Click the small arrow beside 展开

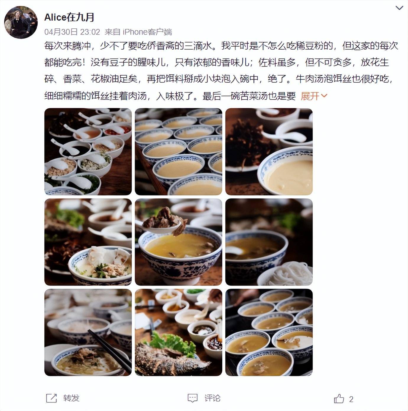pyautogui.click(x=324, y=96)
